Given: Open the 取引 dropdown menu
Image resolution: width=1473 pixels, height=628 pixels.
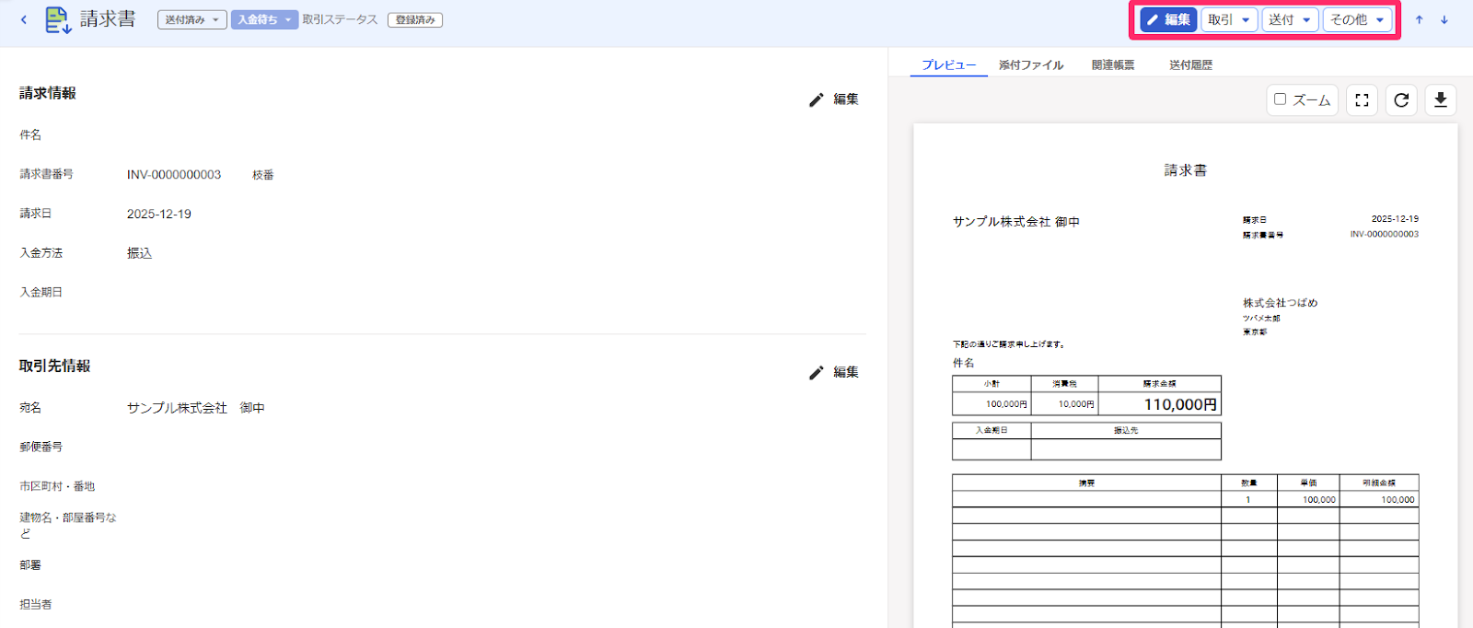Looking at the screenshot, I should 1229,19.
